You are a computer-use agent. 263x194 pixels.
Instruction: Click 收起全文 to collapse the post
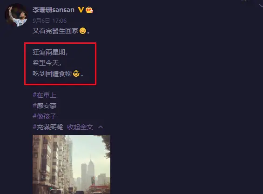80,127
